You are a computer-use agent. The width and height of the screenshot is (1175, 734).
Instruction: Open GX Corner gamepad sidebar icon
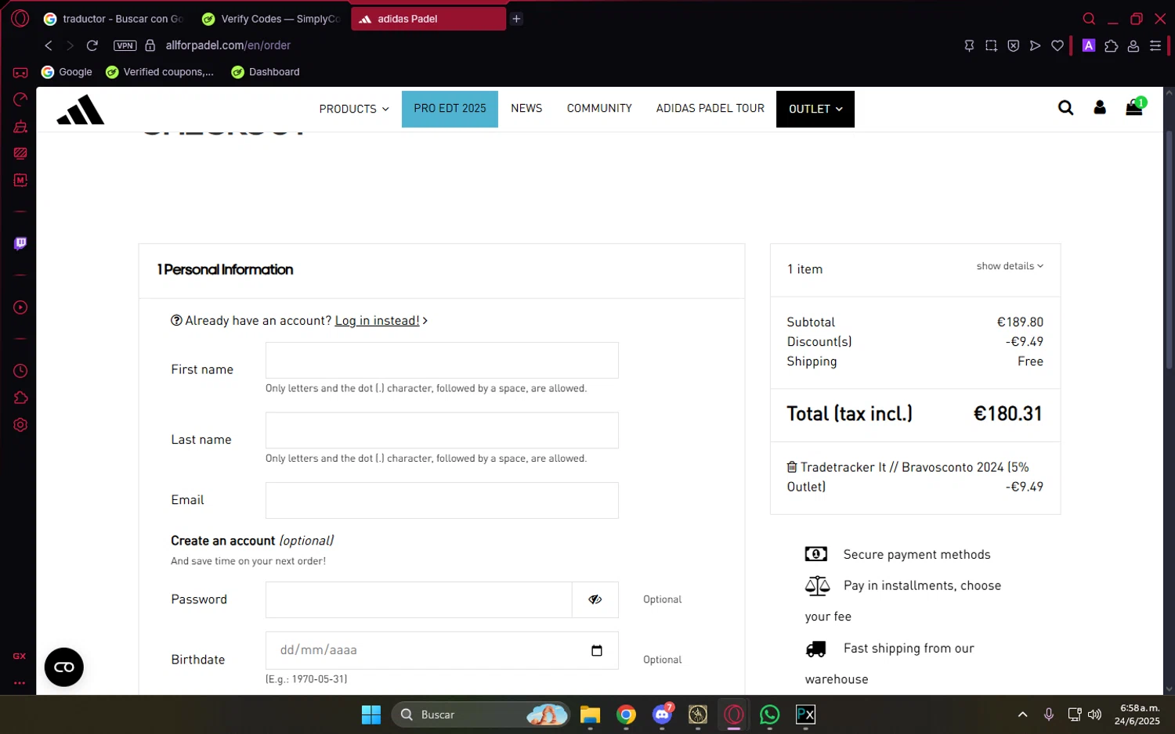[x=20, y=73]
